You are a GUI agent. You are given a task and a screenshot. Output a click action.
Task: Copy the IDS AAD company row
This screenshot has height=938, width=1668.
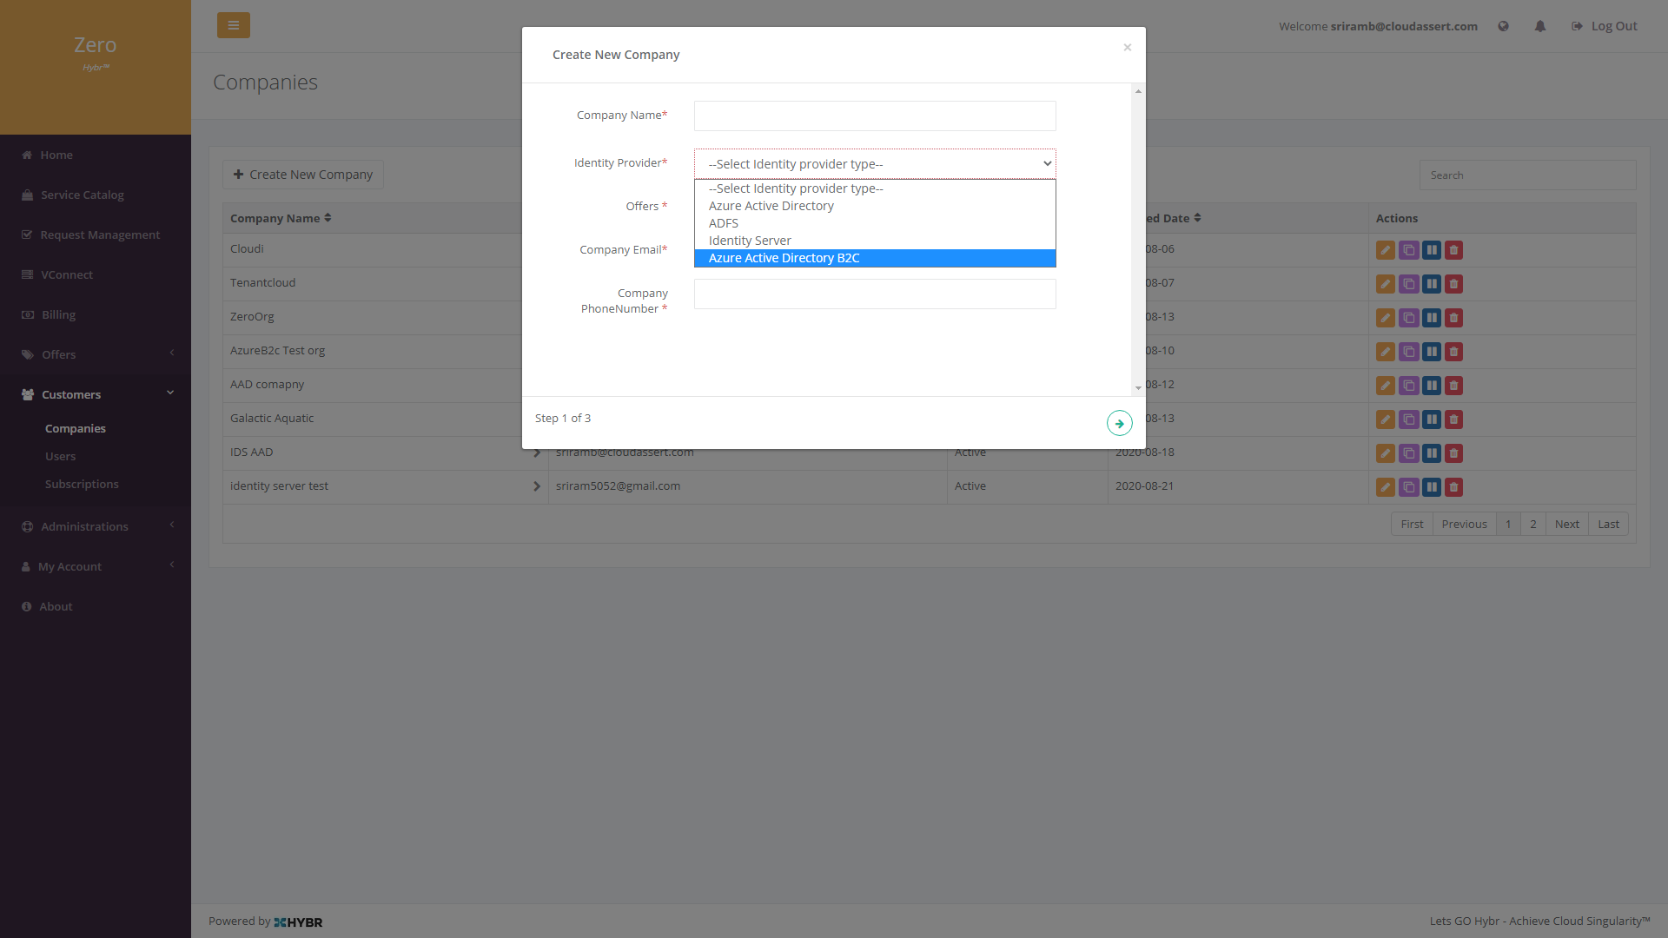click(1408, 453)
